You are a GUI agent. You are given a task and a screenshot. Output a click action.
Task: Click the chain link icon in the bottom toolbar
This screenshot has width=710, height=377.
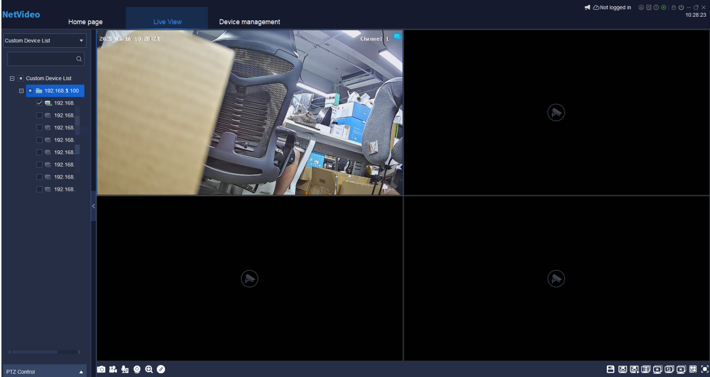click(161, 369)
